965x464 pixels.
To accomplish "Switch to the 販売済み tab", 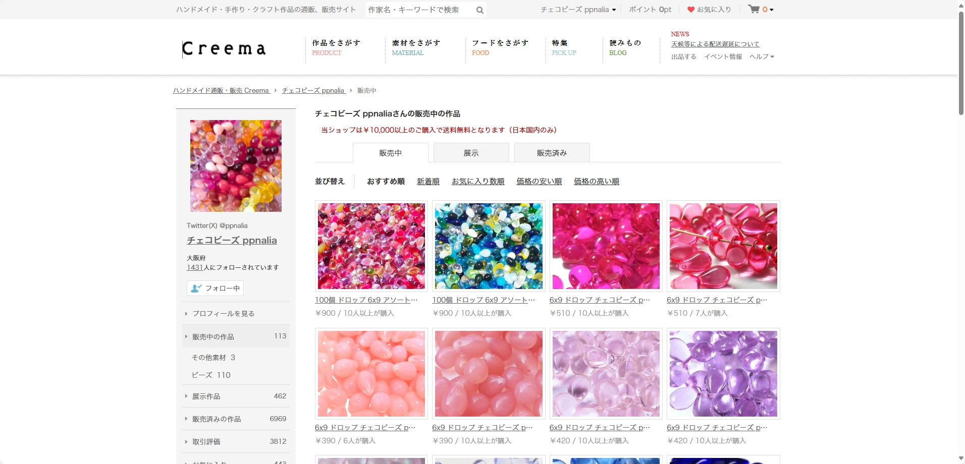I will point(552,153).
